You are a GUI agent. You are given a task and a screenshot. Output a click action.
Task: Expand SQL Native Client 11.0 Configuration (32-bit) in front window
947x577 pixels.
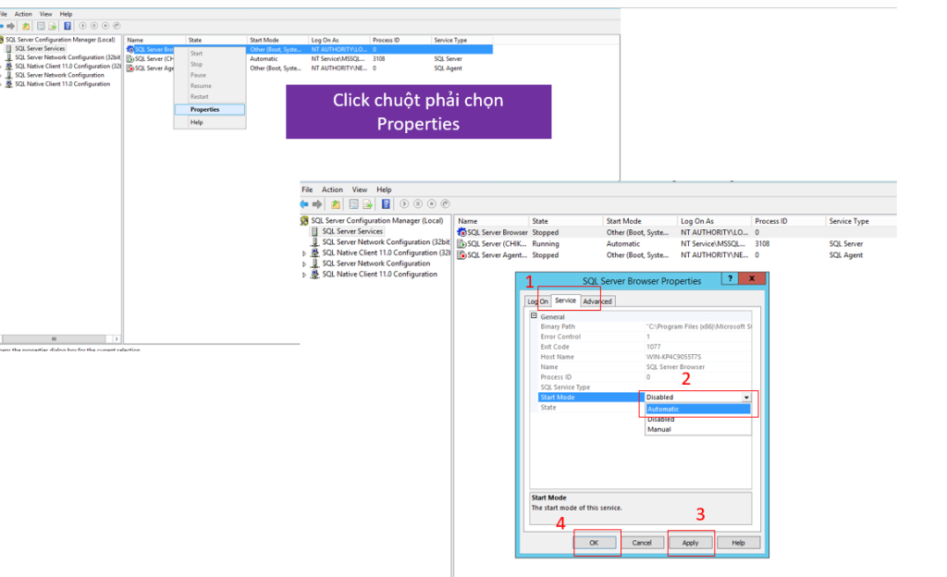point(304,253)
